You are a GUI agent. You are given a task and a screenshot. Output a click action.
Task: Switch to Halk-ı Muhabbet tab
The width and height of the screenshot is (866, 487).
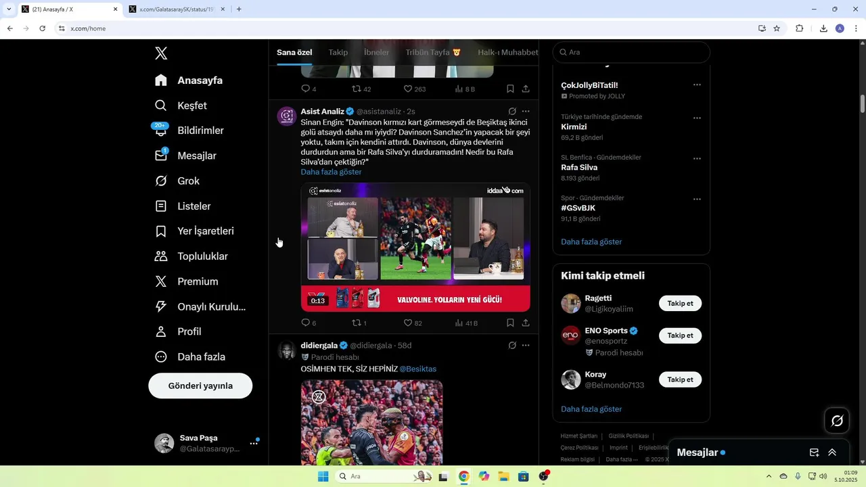pos(508,52)
